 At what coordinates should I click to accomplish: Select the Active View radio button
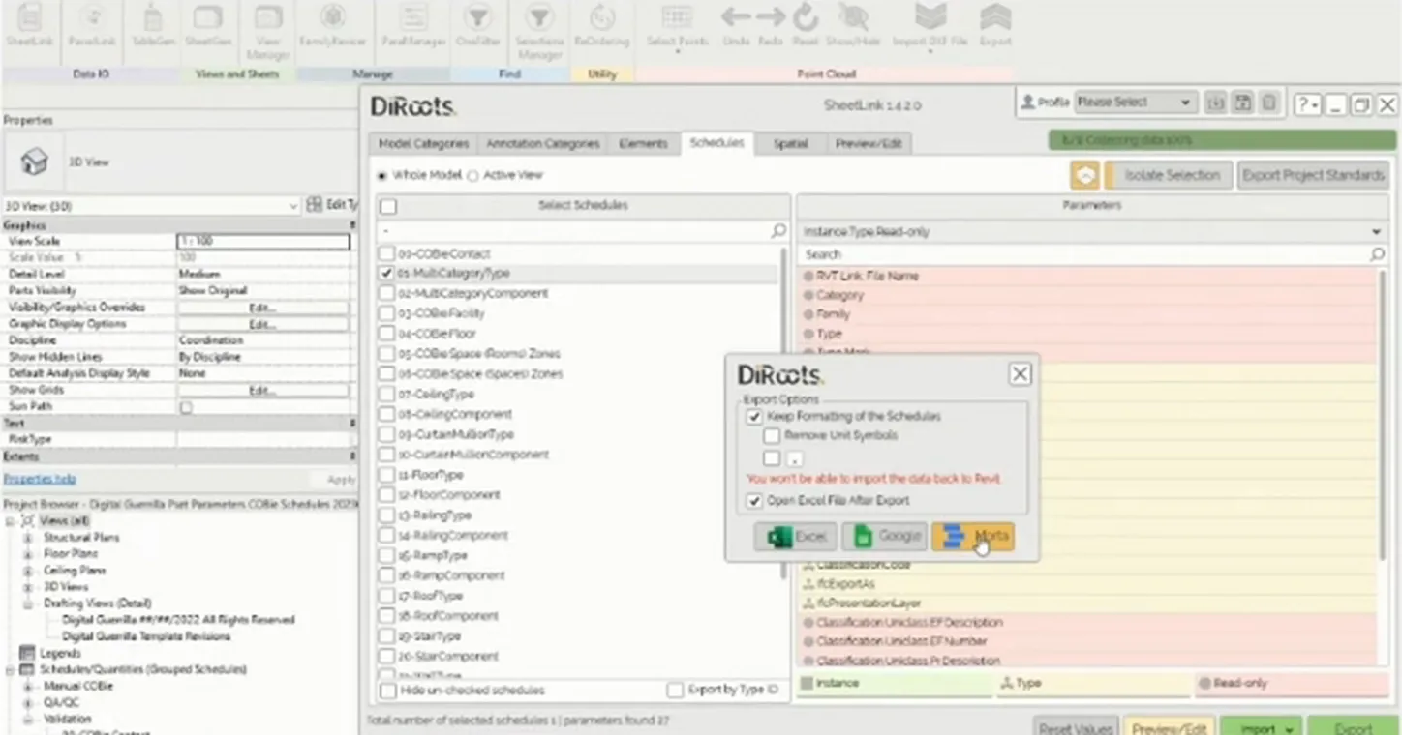(473, 176)
